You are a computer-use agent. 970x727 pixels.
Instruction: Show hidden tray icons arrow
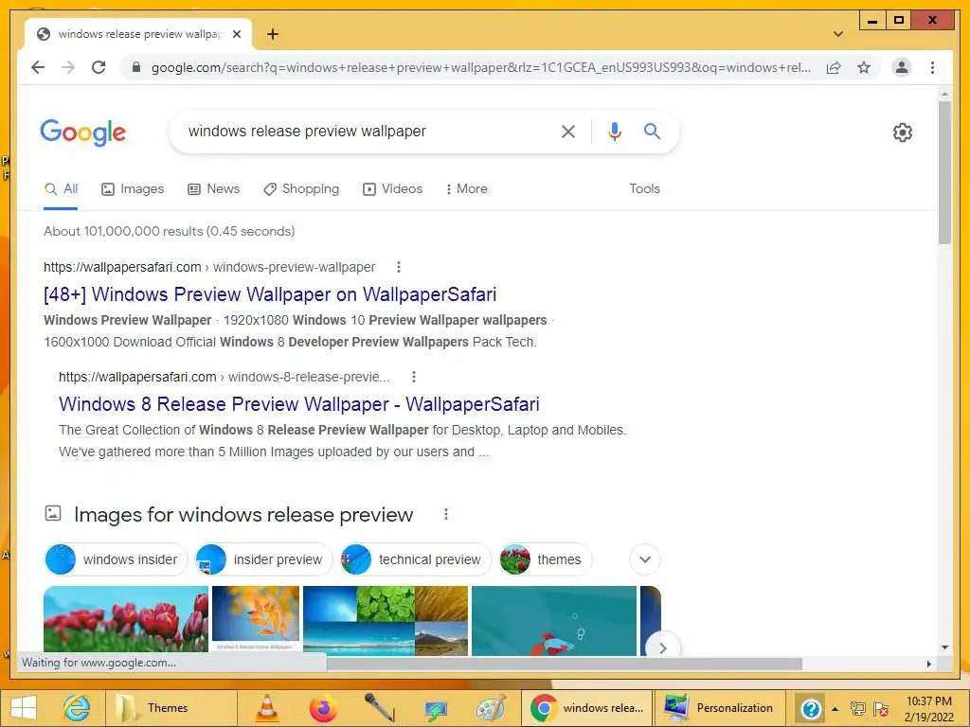click(835, 708)
